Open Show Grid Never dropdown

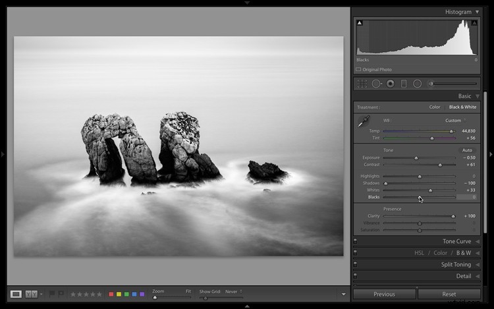pos(234,292)
